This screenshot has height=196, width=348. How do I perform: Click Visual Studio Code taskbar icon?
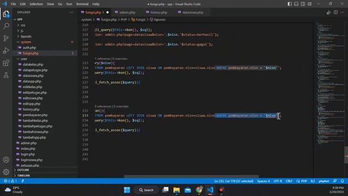coord(210,190)
